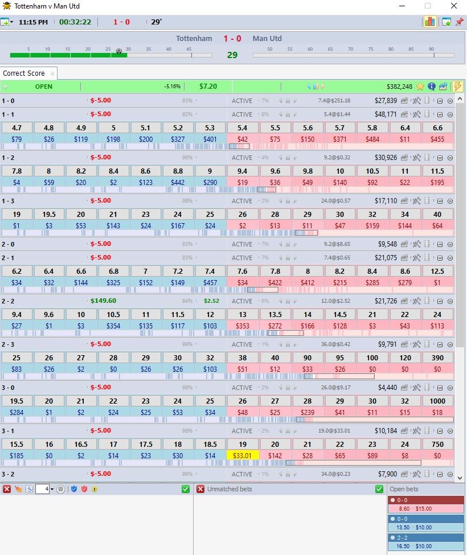Click the green checkmark left of Unmatched bets
The width and height of the screenshot is (467, 555).
186,489
